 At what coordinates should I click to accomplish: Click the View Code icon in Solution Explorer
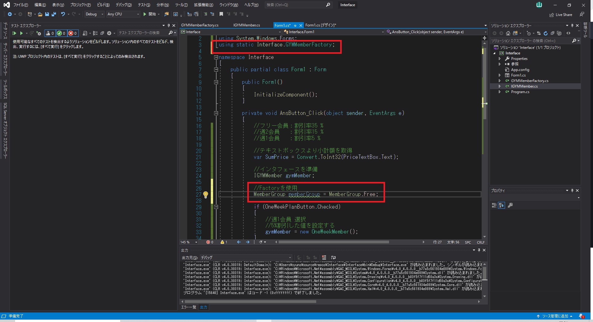(x=568, y=33)
